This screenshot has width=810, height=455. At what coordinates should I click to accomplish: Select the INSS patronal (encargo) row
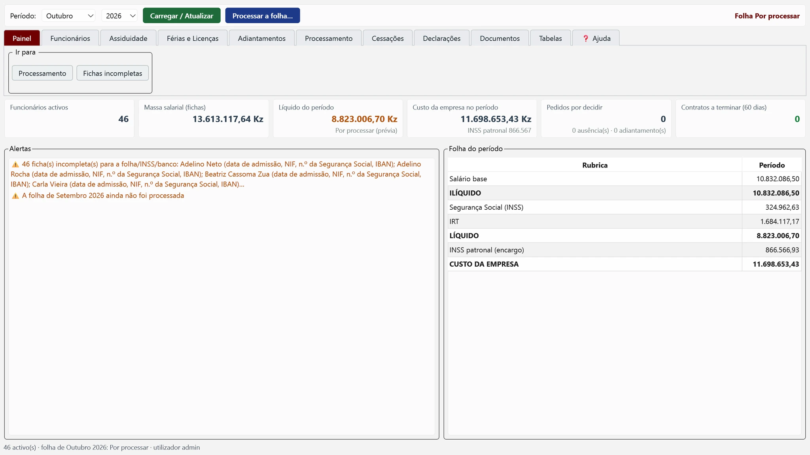[625, 250]
